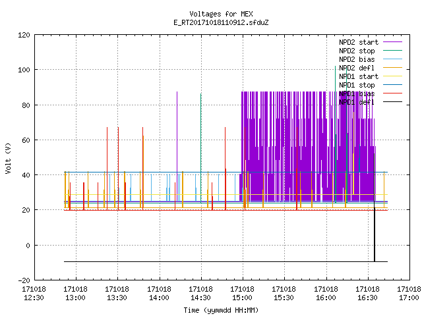Select the 'NPD2 bias' legend label
This screenshot has height=316, width=422.
click(357, 59)
